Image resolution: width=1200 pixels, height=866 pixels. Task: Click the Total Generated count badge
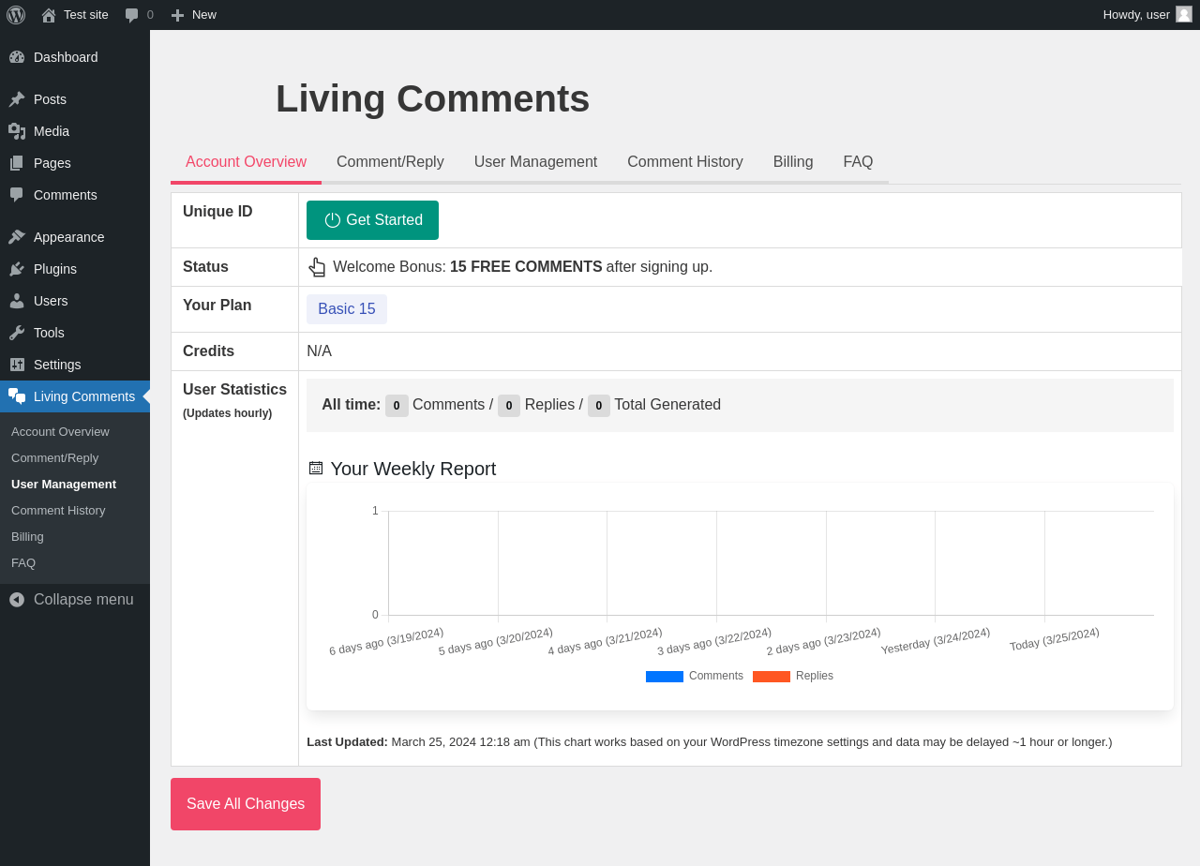[599, 406]
